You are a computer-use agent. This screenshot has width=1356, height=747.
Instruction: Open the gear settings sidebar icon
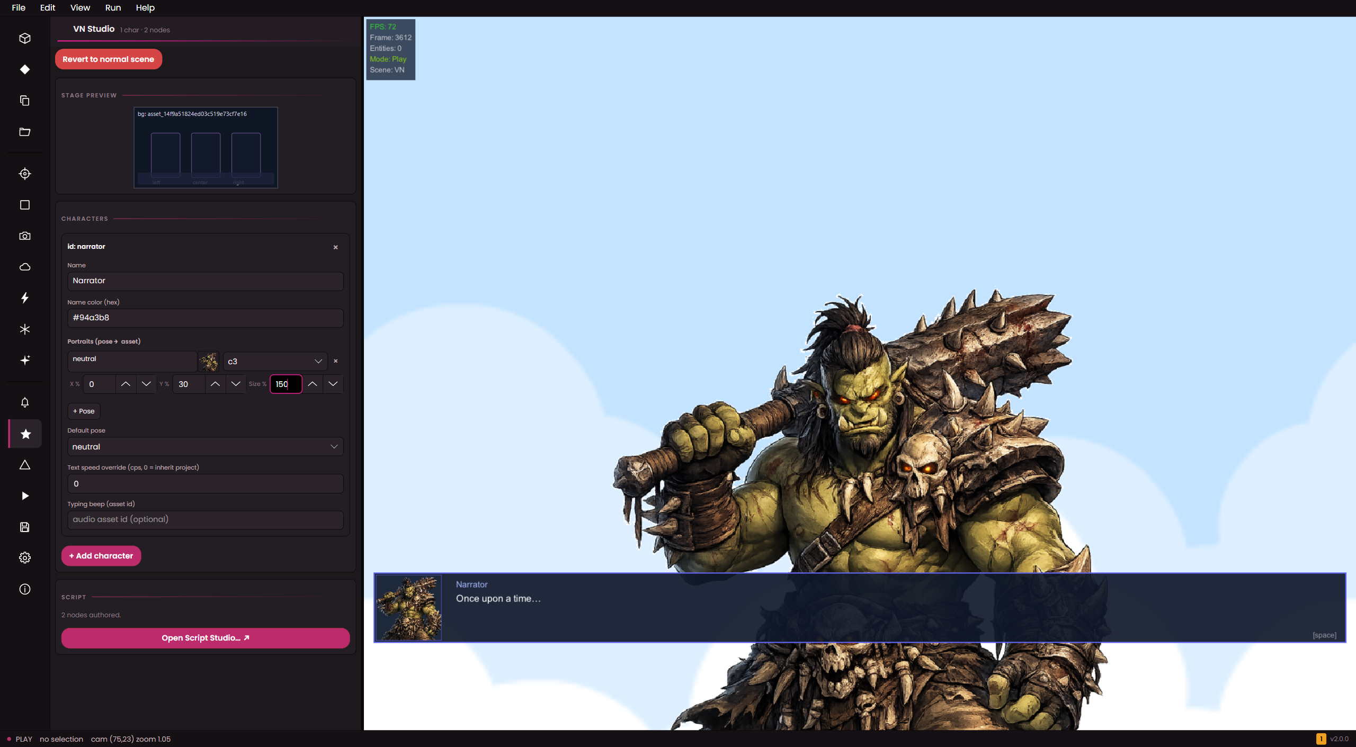coord(25,558)
